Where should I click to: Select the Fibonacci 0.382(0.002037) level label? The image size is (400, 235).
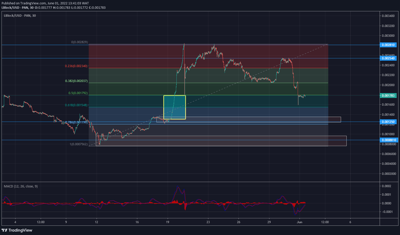tap(76, 81)
